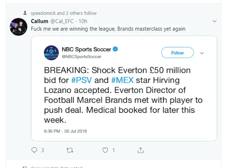Image resolution: width=227 pixels, height=168 pixels.
Task: Like Callum's tweet with the heart
Action: point(105,150)
